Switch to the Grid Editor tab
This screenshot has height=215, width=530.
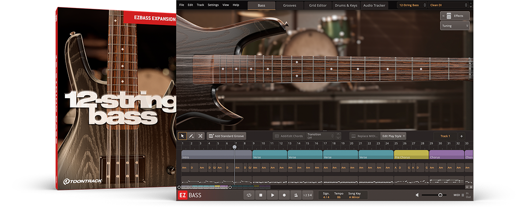point(318,5)
